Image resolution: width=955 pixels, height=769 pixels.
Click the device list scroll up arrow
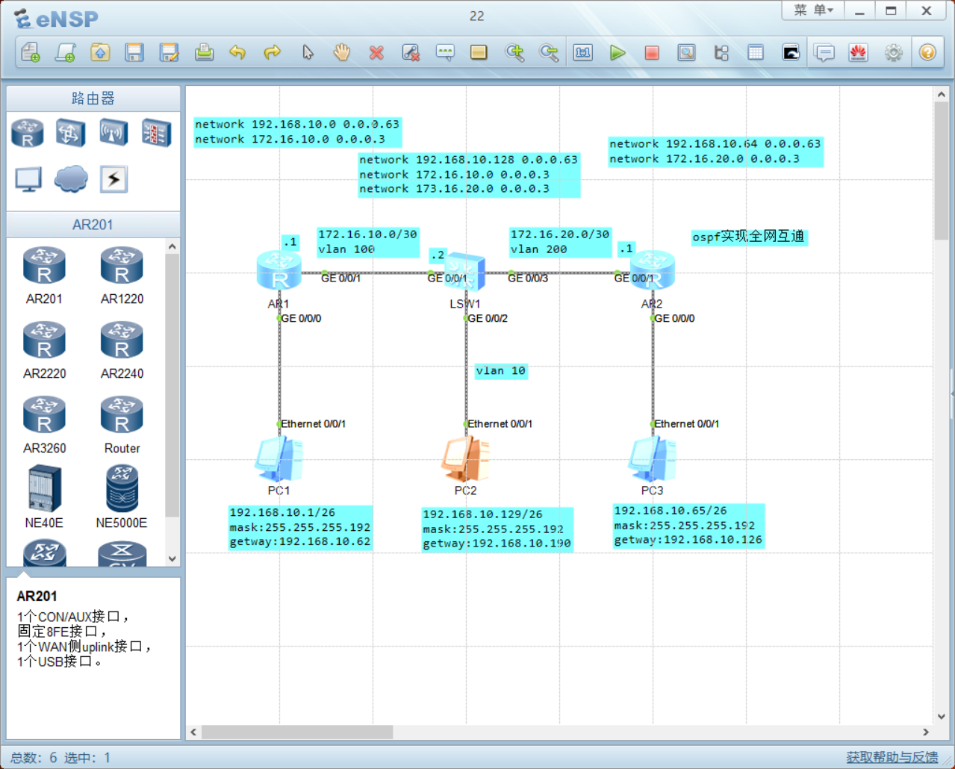[172, 246]
